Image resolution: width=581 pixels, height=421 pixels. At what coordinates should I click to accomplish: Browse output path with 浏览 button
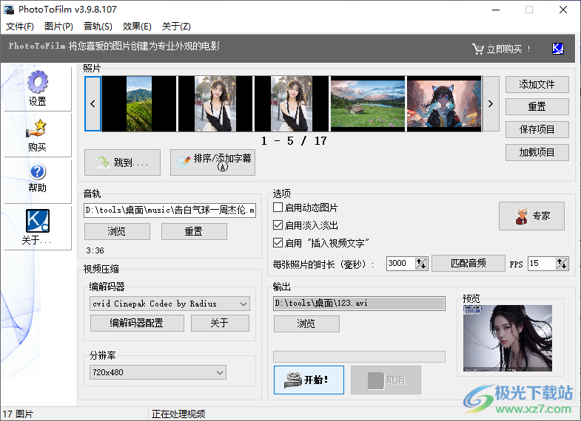coord(306,324)
